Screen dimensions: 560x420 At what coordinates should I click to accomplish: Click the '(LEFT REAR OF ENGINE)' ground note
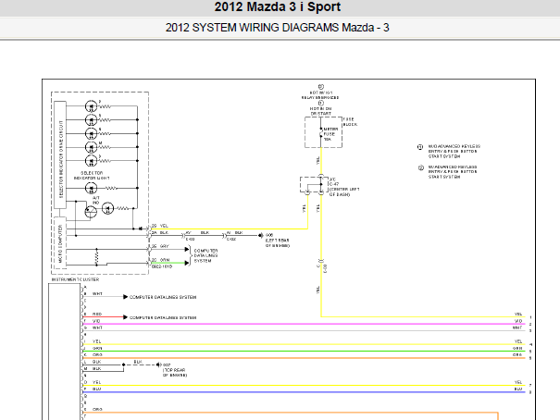tap(278, 243)
